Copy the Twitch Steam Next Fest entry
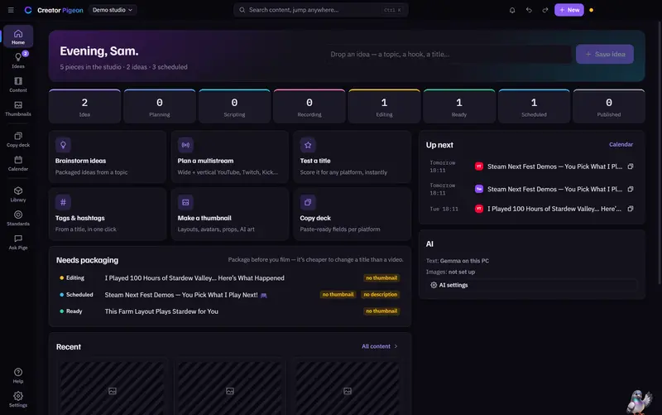The image size is (662, 415). point(631,190)
